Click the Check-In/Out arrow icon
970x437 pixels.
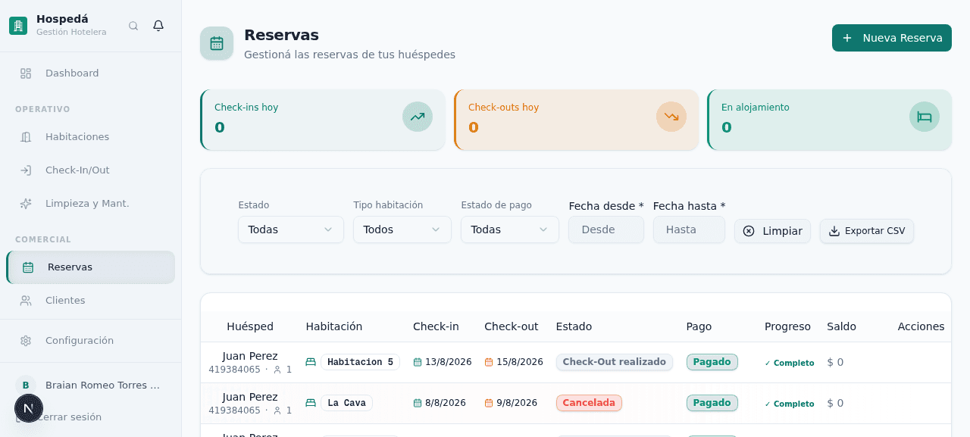coord(26,170)
